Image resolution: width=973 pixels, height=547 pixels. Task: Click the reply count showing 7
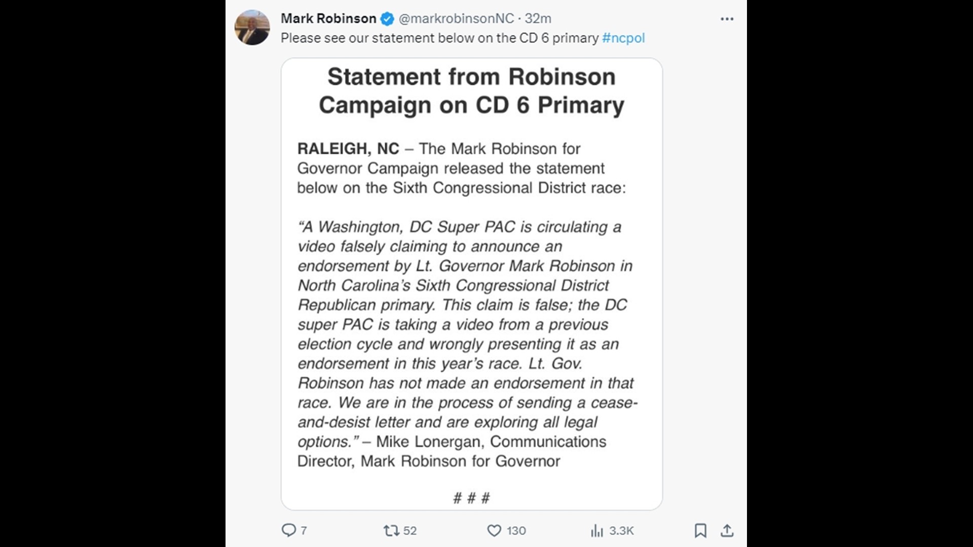[x=303, y=531]
